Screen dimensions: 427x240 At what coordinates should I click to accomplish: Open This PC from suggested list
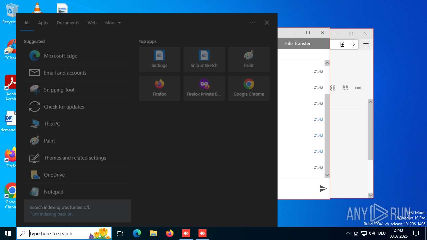point(77,124)
